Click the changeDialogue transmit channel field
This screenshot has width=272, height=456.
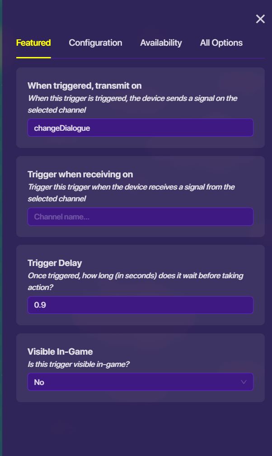point(140,128)
